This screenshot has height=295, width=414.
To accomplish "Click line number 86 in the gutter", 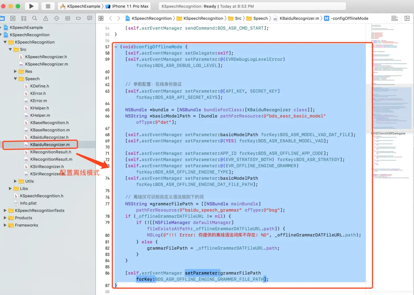I will (107, 273).
